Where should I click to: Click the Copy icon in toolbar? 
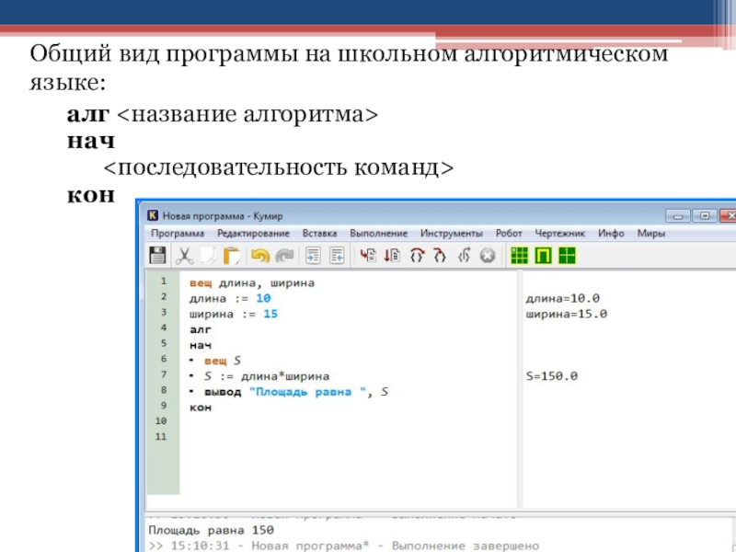[x=208, y=256]
